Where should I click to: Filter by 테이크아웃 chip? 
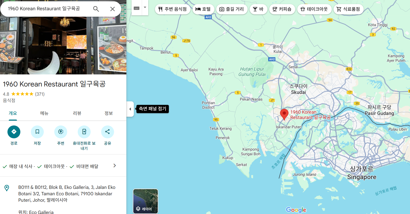(x=314, y=9)
